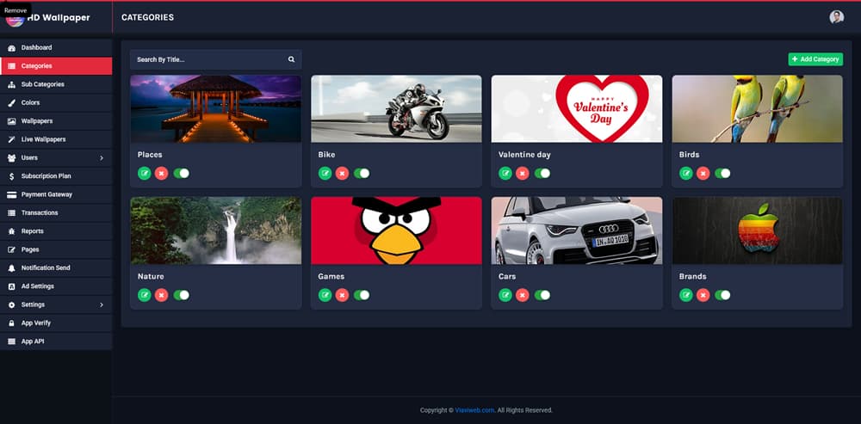Open the Nature waterfall thumbnail
Image resolution: width=861 pixels, height=424 pixels.
(x=216, y=230)
